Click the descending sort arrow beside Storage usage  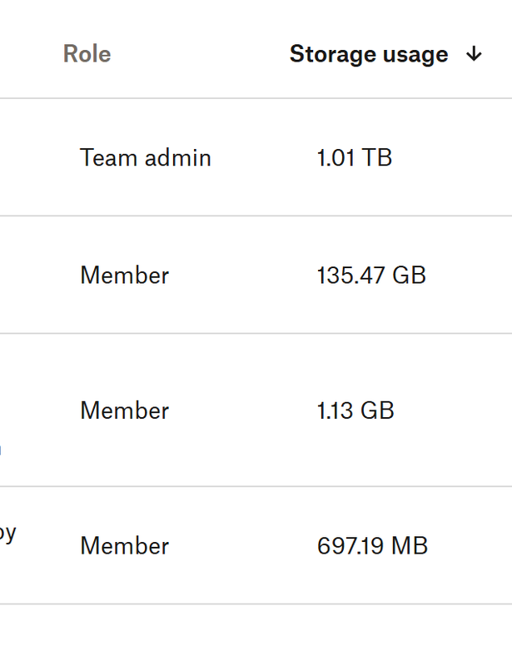coord(474,55)
